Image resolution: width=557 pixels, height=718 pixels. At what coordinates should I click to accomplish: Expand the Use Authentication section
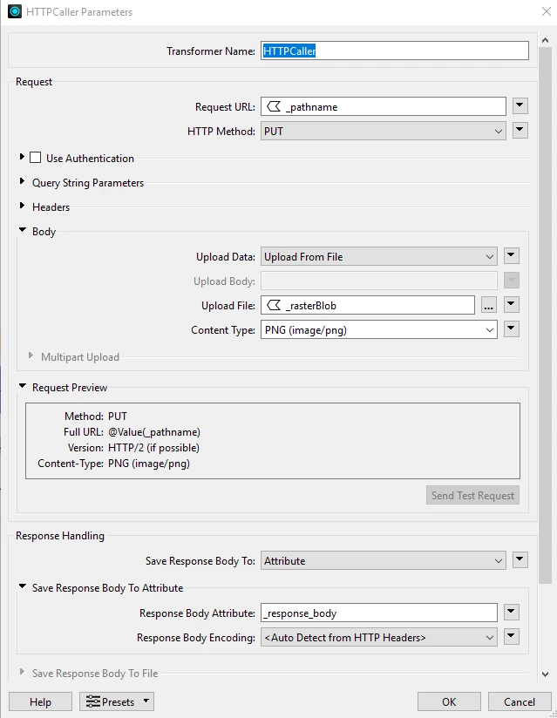tap(22, 157)
